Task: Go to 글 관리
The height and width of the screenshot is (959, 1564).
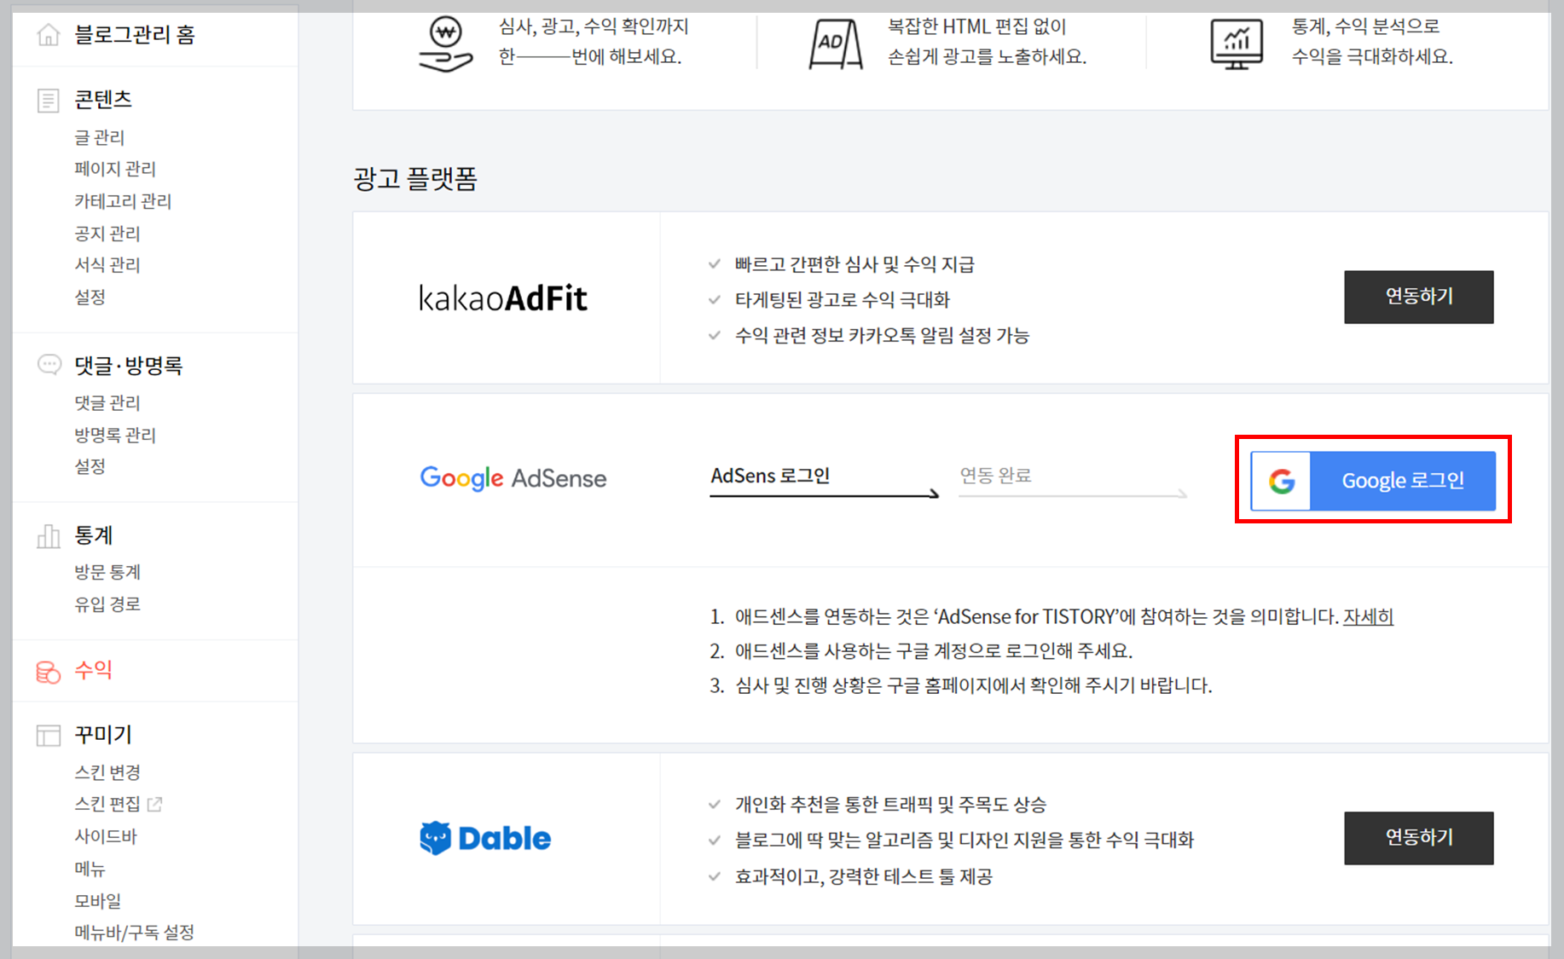Action: coord(100,137)
